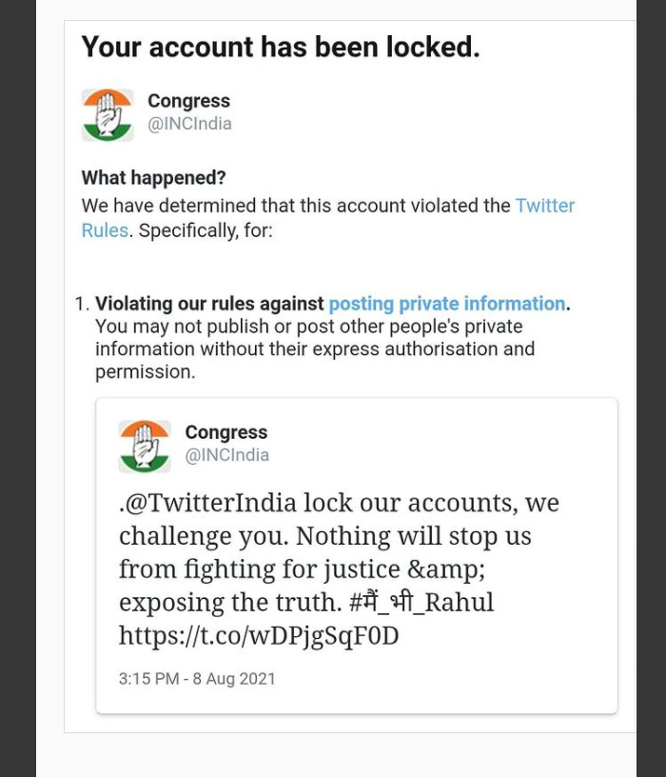666x777 pixels.
Task: Follow the 'posting private information' policy link
Action: [446, 304]
